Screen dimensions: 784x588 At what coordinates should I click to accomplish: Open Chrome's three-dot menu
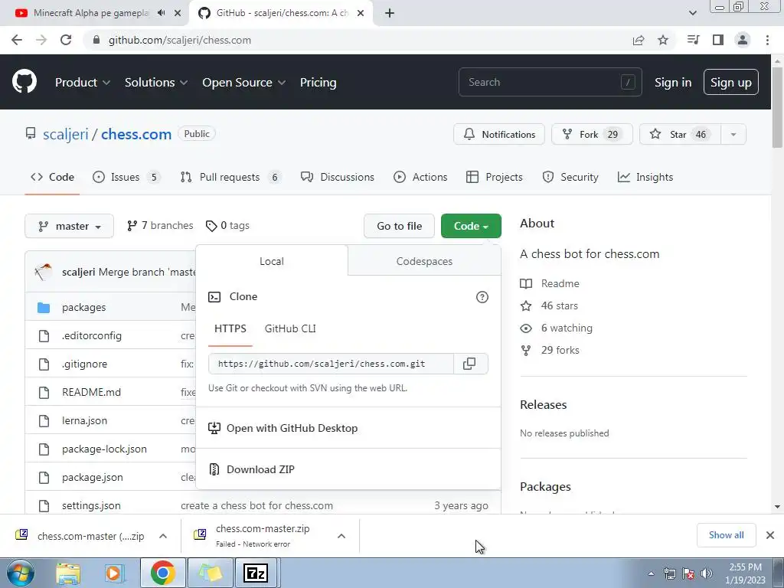pyautogui.click(x=767, y=40)
